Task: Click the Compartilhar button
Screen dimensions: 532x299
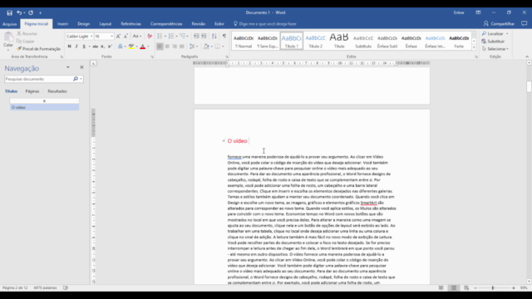Action: pos(499,24)
